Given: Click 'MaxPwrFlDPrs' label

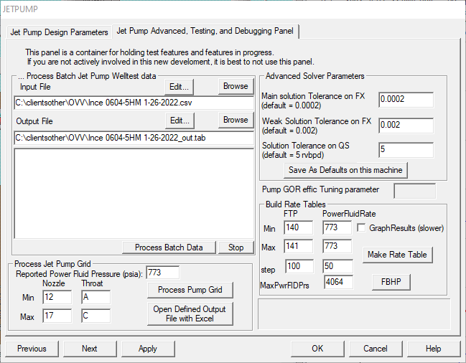Looking at the screenshot, I should pyautogui.click(x=285, y=286).
